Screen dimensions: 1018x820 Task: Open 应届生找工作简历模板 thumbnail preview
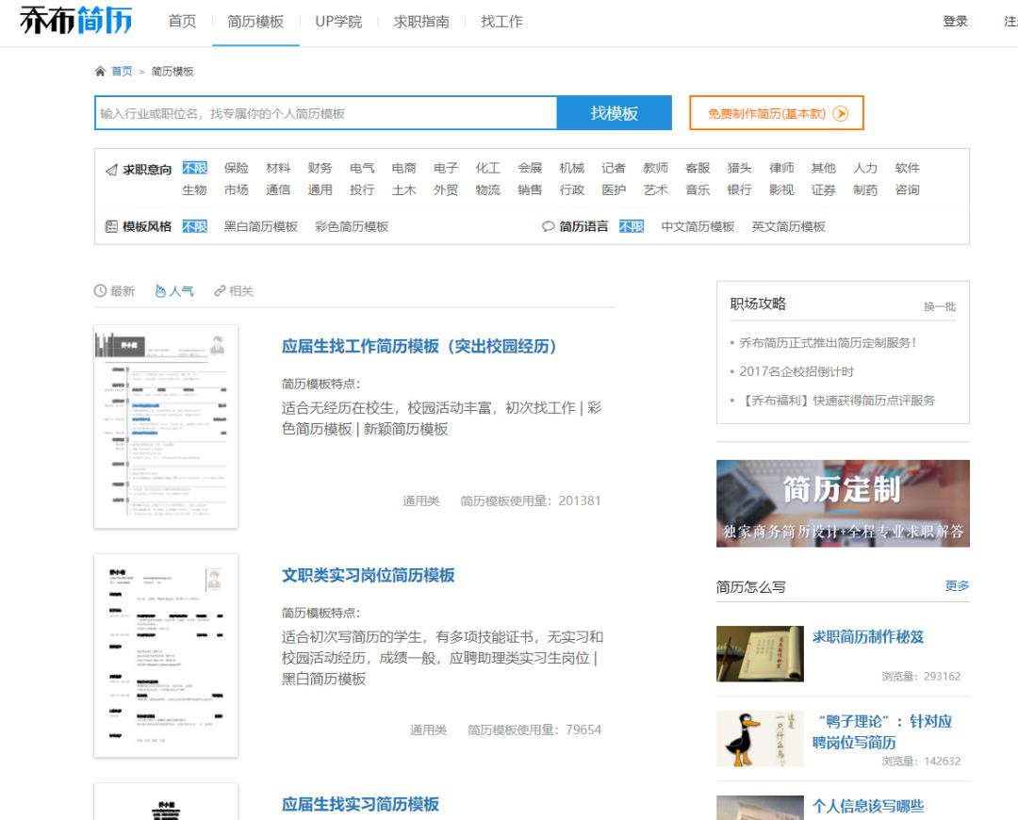[x=166, y=427]
